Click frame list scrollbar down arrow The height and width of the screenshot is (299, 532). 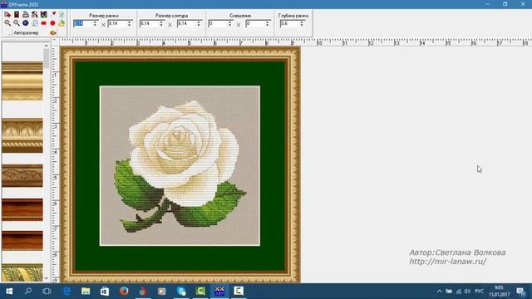click(x=47, y=278)
